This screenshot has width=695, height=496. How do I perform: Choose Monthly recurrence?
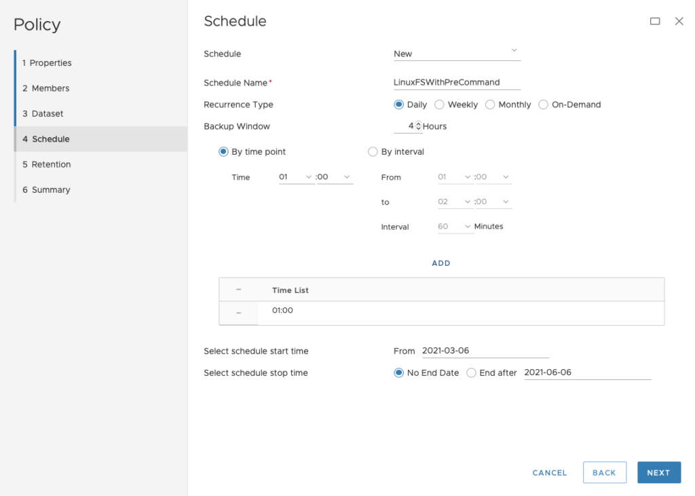(x=490, y=104)
